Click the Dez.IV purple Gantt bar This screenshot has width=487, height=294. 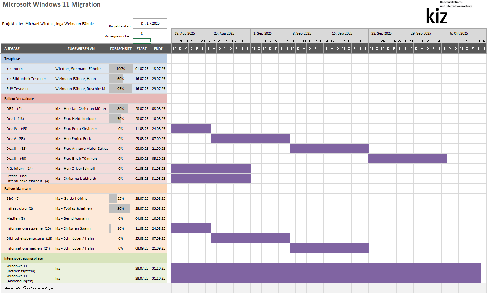pyautogui.click(x=191, y=128)
